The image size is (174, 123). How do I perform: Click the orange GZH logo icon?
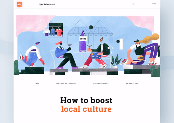coord(19,4)
